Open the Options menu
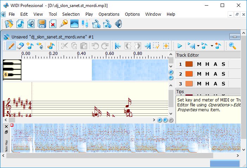The width and height of the screenshot is (247, 168). click(132, 14)
